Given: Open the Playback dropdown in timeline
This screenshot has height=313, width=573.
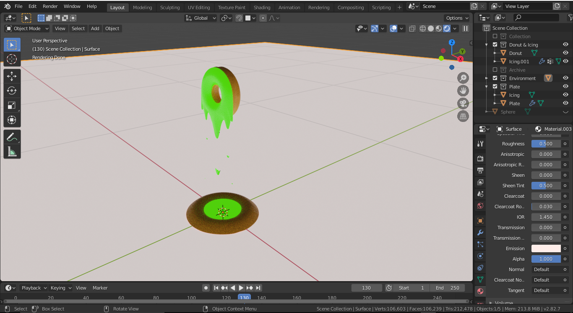Looking at the screenshot, I should (34, 288).
